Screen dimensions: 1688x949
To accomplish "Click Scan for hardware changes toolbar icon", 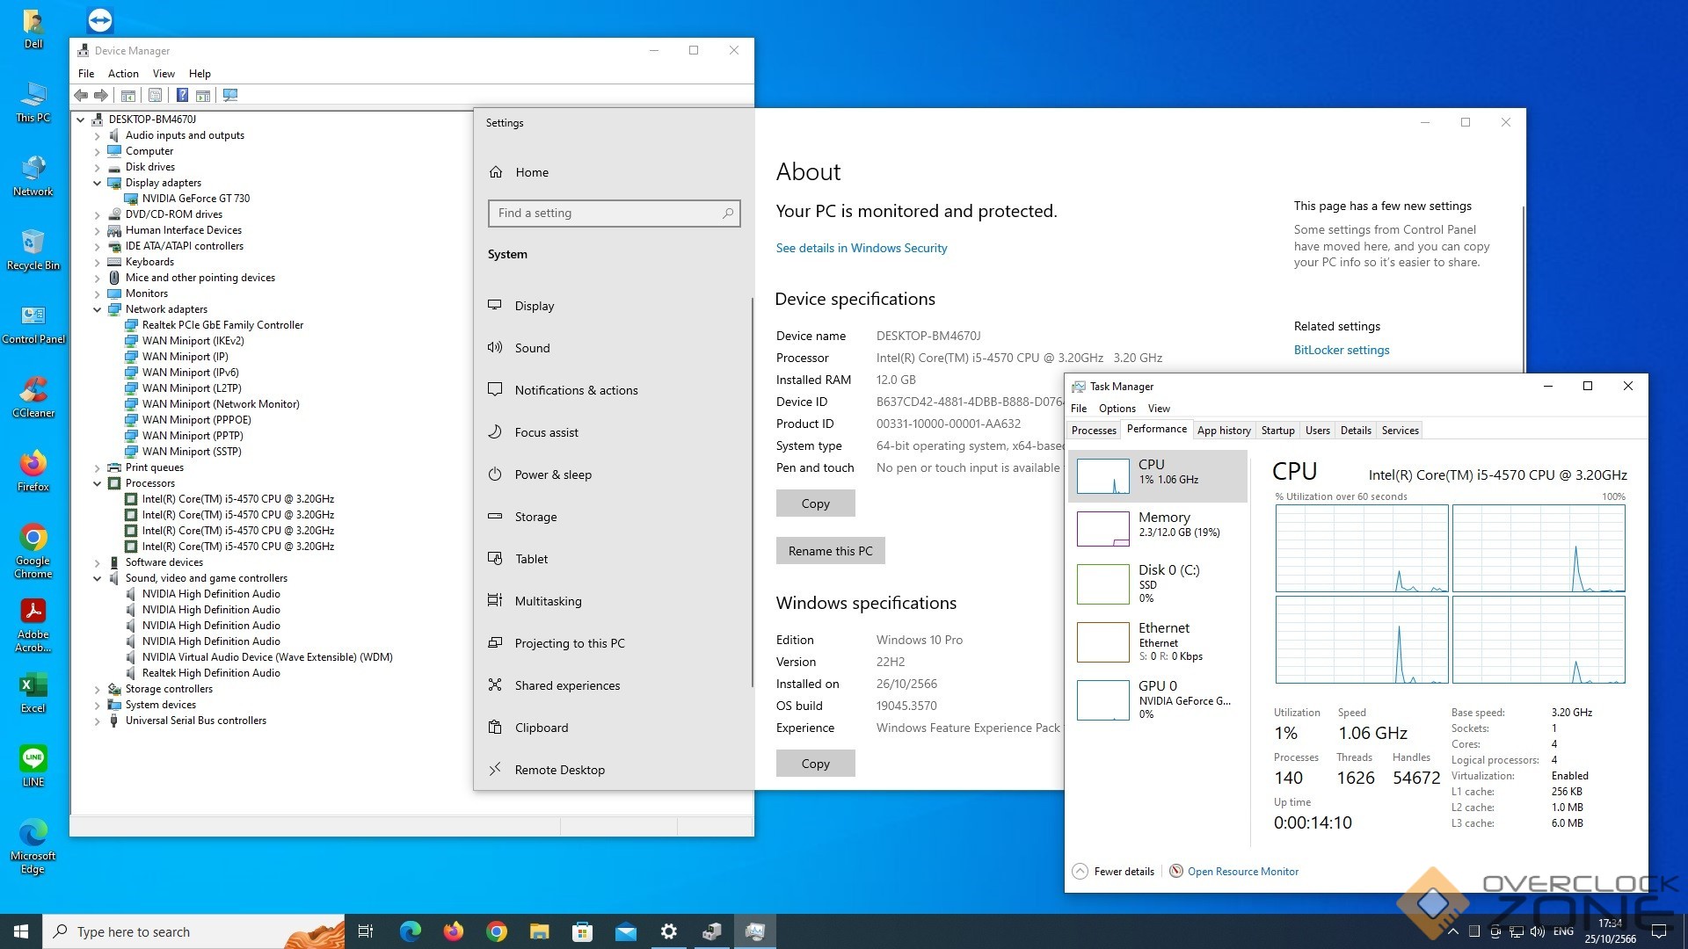I will (230, 95).
